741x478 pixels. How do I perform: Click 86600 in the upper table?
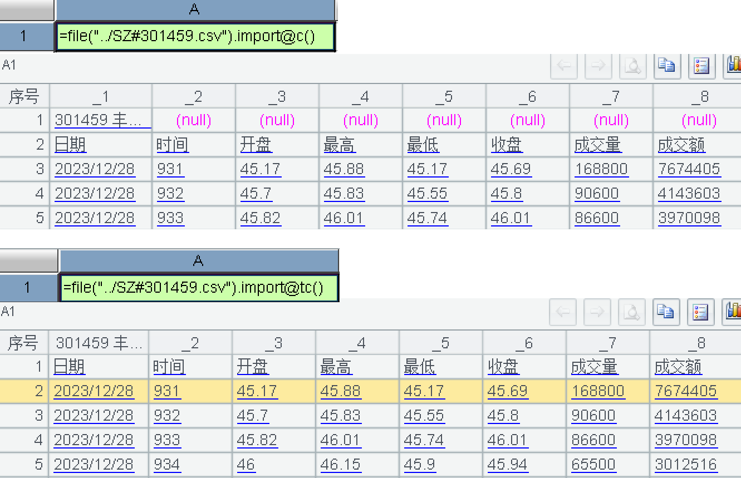(597, 218)
